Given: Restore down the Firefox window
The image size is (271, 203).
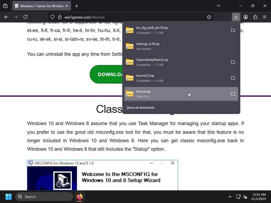Looking at the screenshot, I should point(253,6).
